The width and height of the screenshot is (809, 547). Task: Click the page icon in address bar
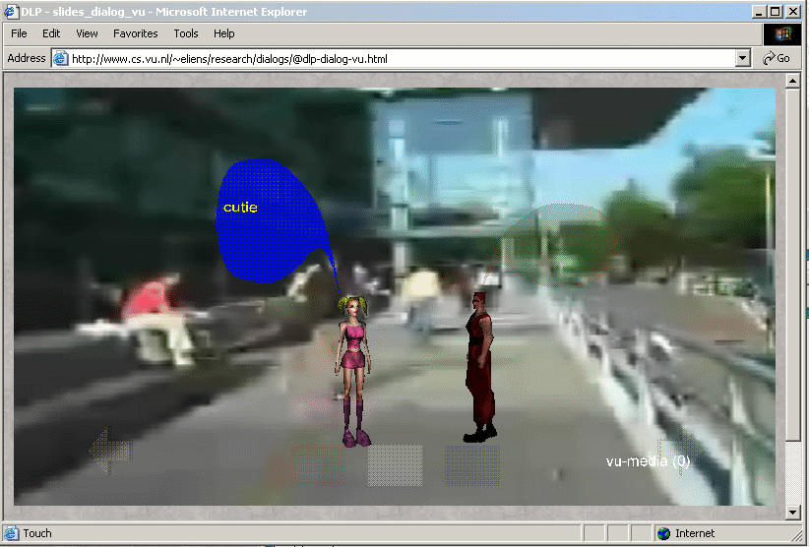(x=61, y=59)
